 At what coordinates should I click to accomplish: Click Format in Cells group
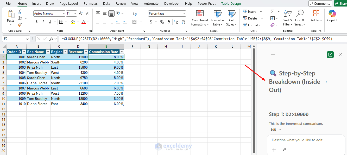coord(252,25)
